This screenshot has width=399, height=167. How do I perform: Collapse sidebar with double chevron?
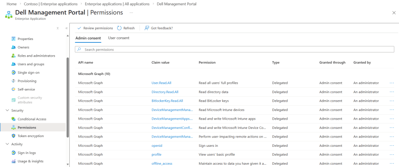click(66, 28)
